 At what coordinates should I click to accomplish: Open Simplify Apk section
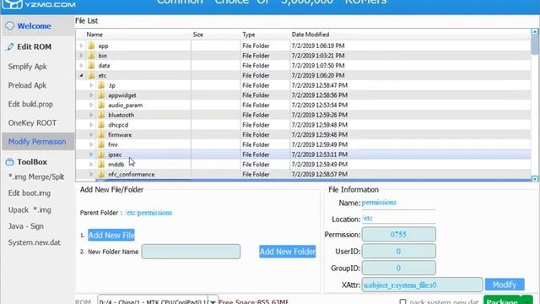tap(28, 67)
